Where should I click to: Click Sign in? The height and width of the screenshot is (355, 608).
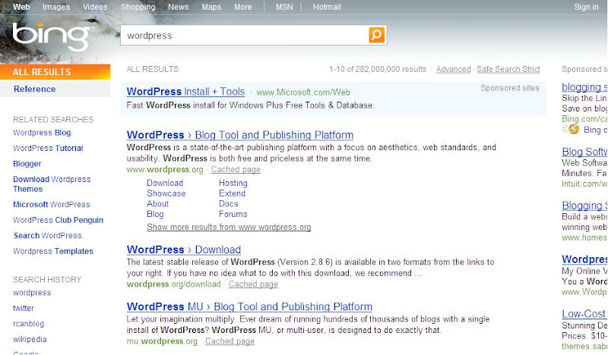pos(586,7)
